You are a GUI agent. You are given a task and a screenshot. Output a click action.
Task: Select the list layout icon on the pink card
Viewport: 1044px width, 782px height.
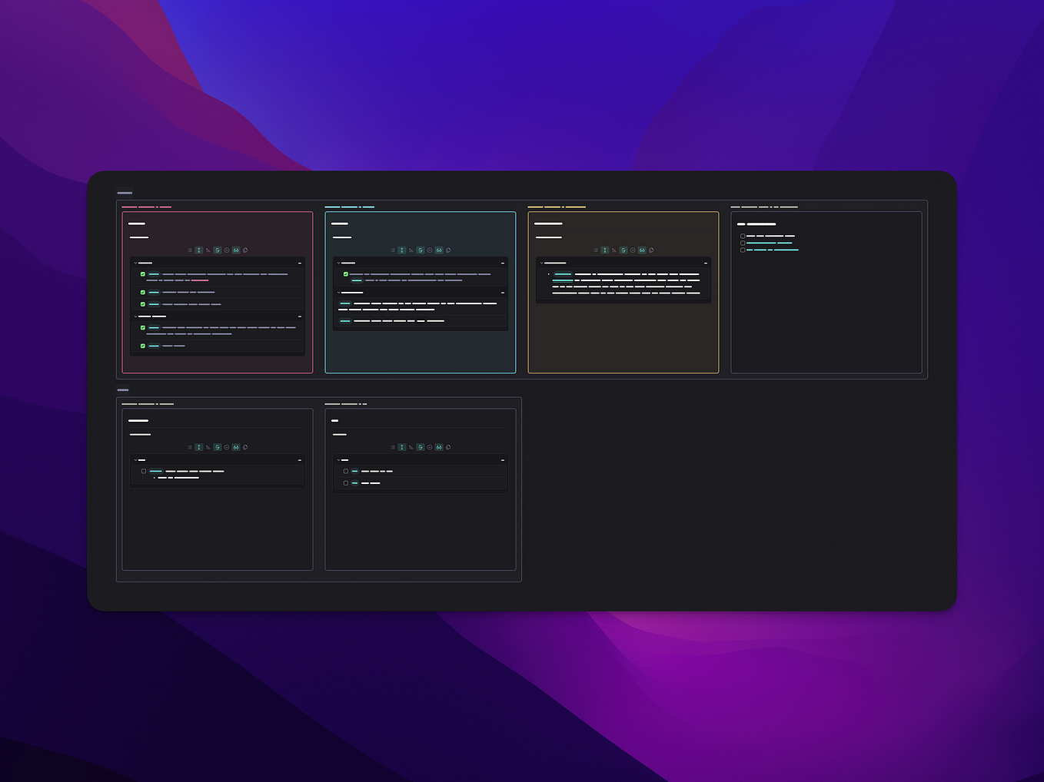coord(190,250)
